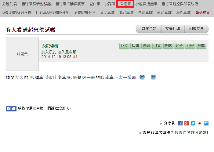Share post to Twitter icon
Screen dimensions: 214x152
click(x=193, y=123)
